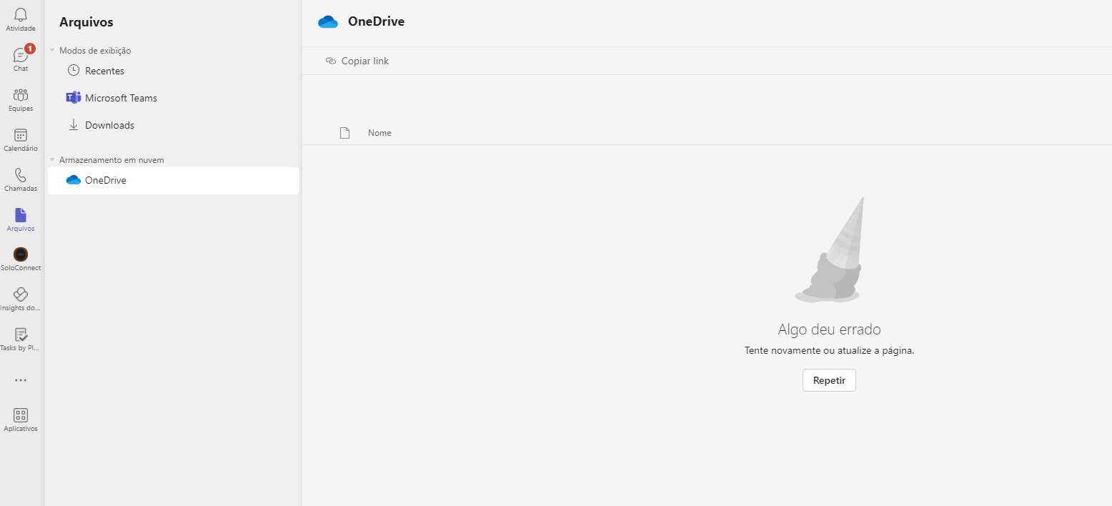Open Tasks by Planner app

[x=21, y=339]
